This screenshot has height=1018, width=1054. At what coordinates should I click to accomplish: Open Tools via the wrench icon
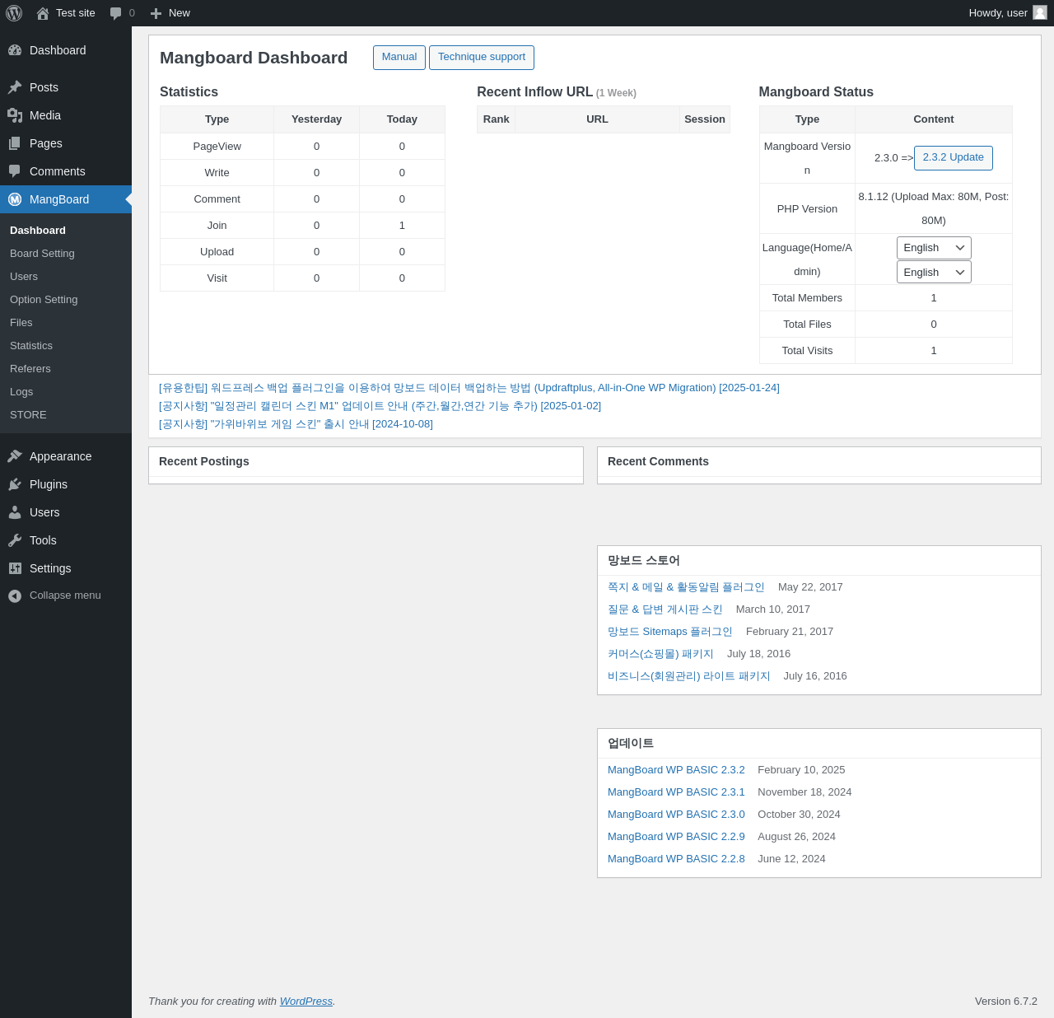pyautogui.click(x=15, y=540)
